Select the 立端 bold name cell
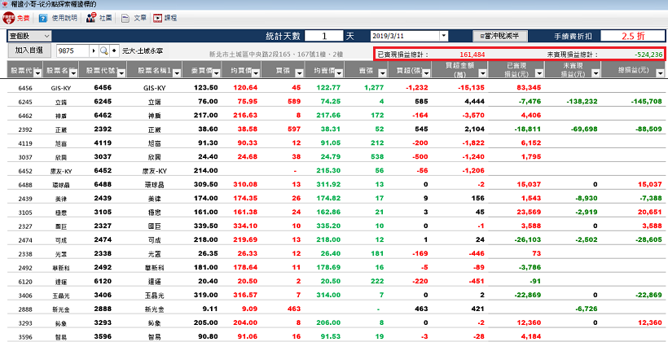 pyautogui.click(x=154, y=101)
